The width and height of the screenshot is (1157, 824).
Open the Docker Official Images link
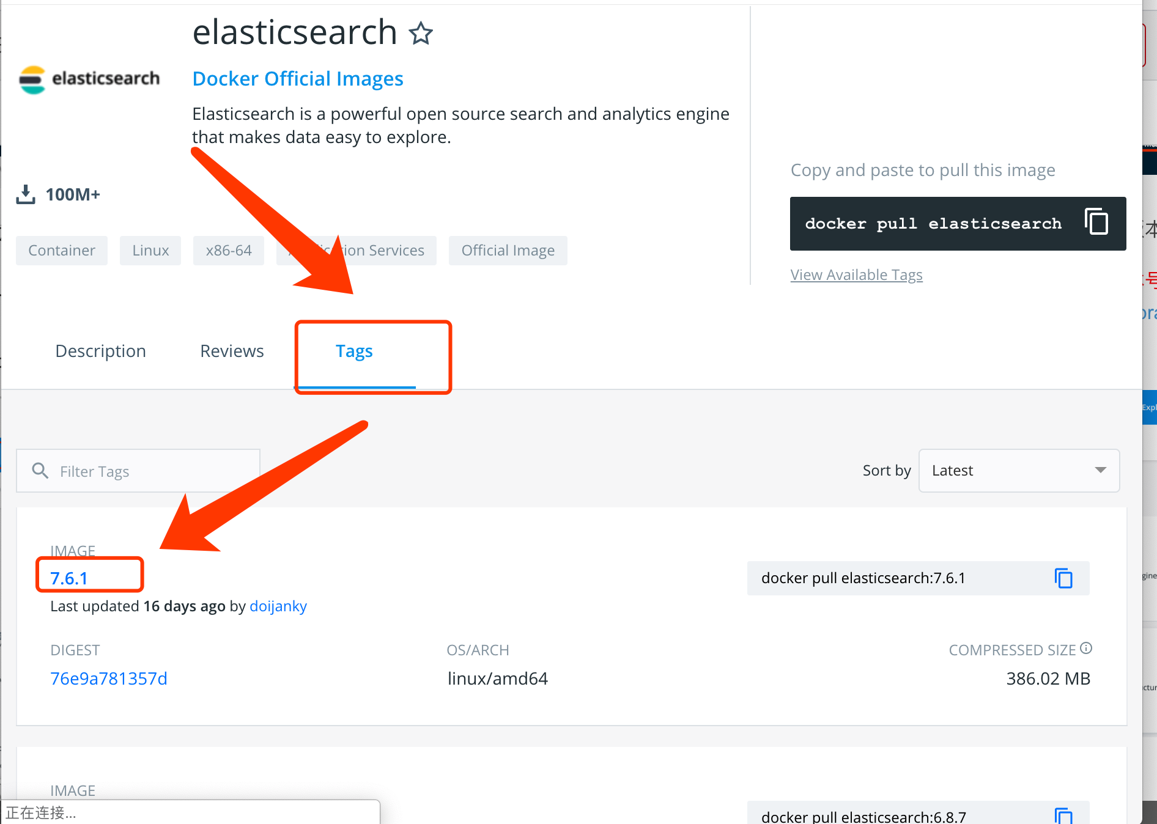coord(298,79)
